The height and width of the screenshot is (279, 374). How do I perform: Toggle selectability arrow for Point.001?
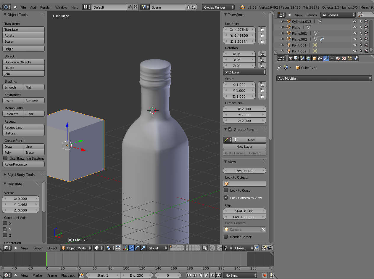coord(361,45)
